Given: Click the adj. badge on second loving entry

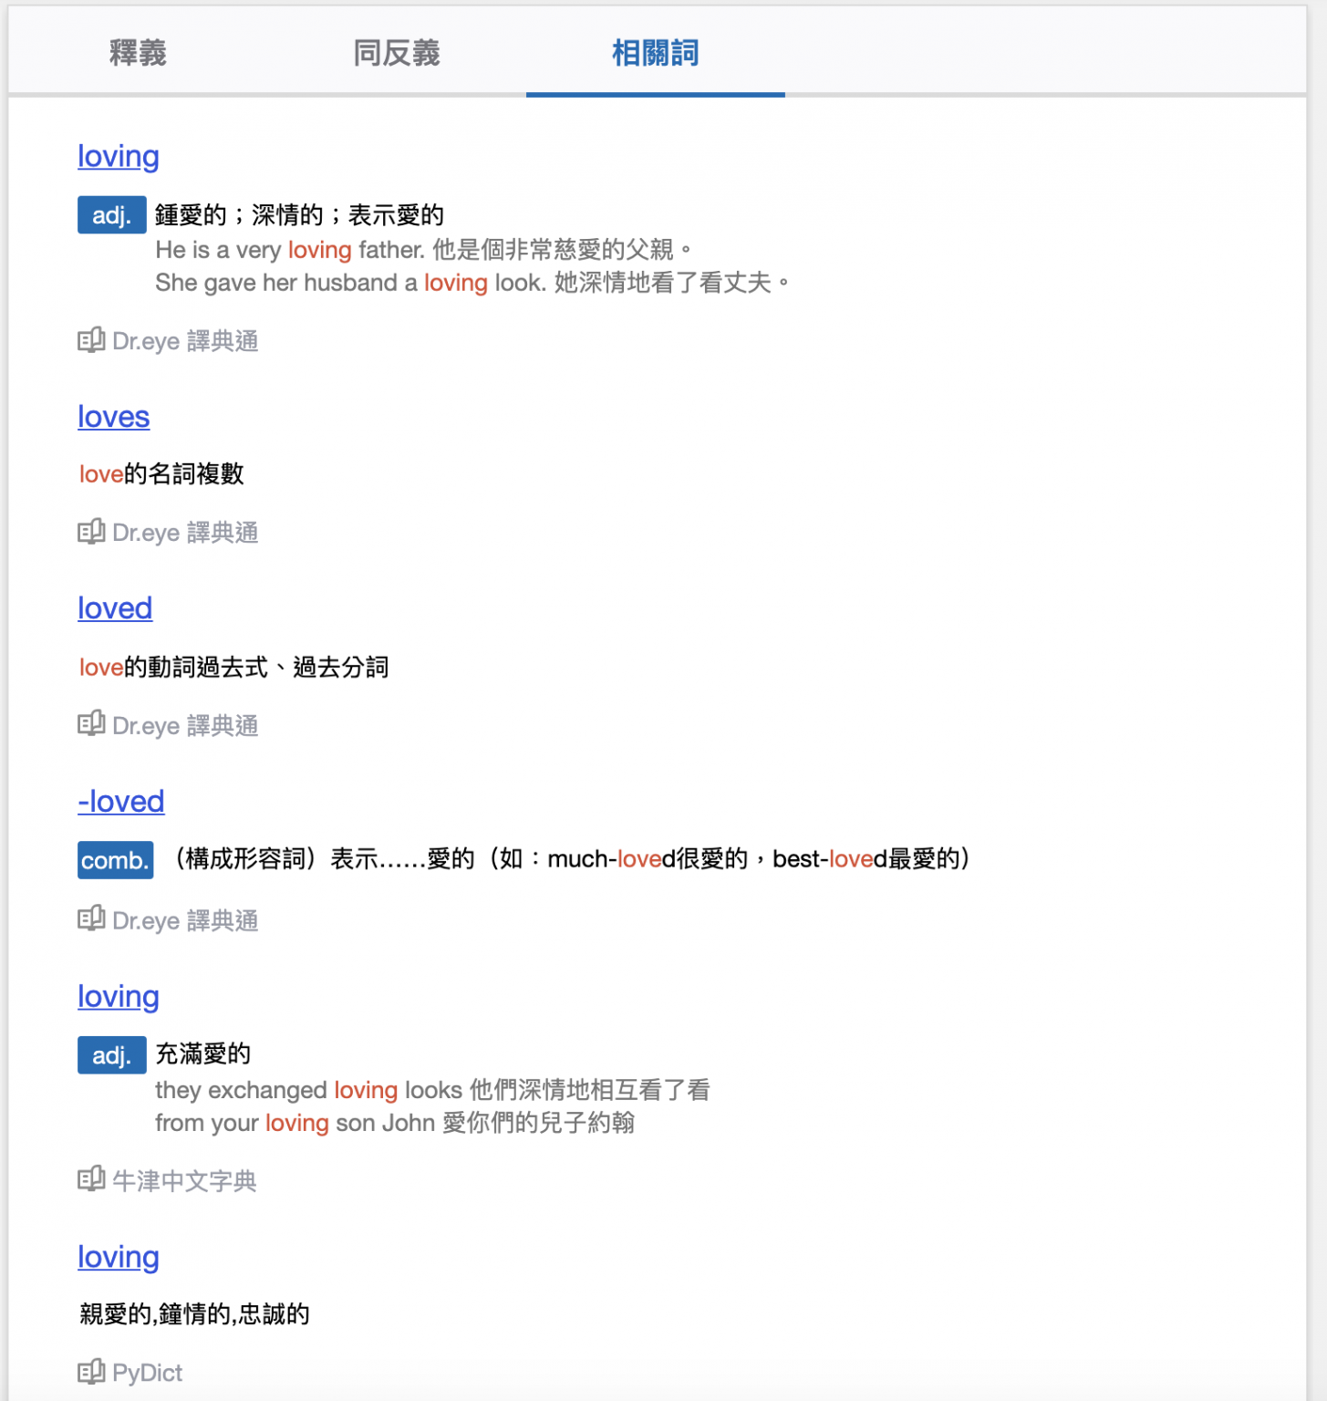Looking at the screenshot, I should coord(111,1054).
